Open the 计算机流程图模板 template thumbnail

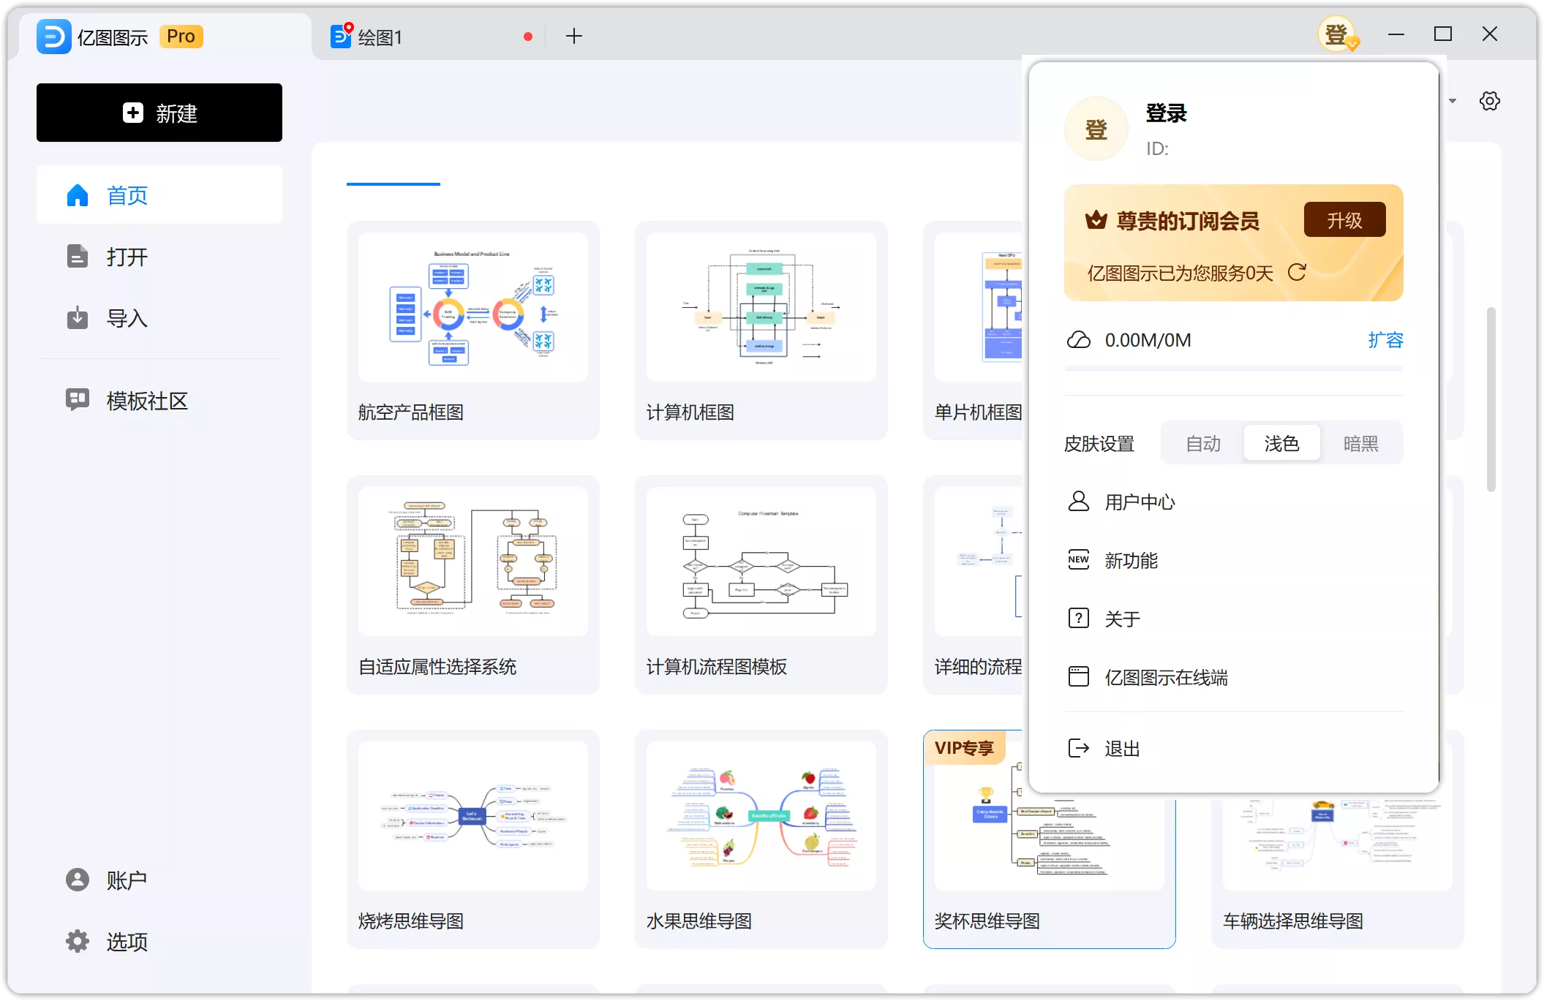click(761, 562)
